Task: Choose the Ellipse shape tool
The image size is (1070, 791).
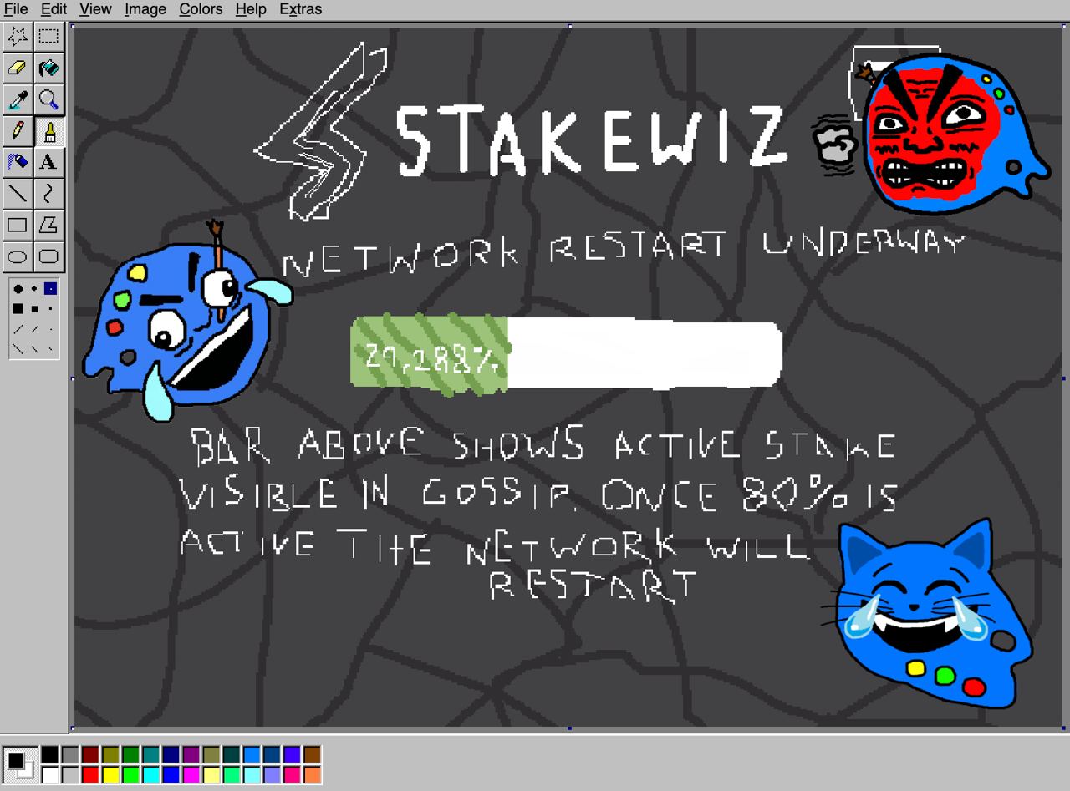Action: [18, 256]
